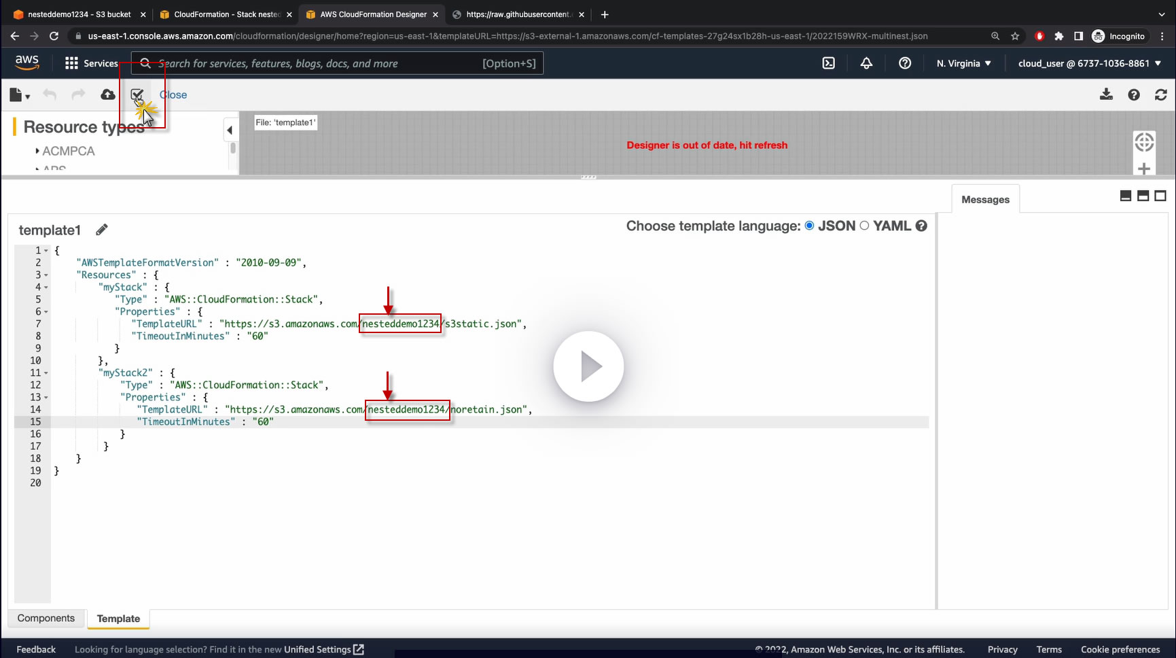Screen dimensions: 1176x658
Task: Open AWS CloudShell icon
Action: click(x=829, y=63)
